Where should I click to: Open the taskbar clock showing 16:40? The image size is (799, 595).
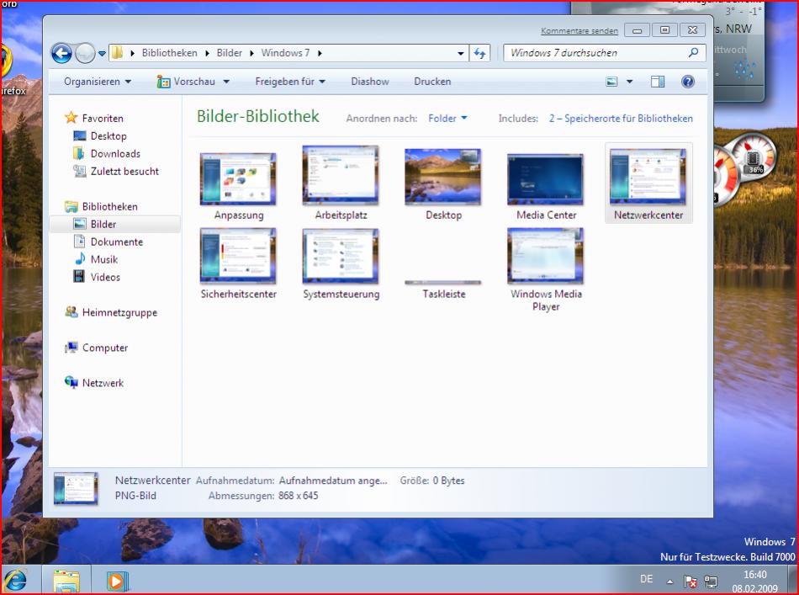click(754, 582)
